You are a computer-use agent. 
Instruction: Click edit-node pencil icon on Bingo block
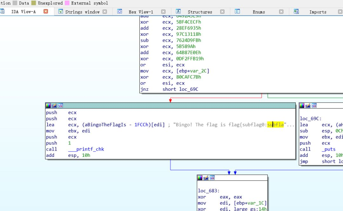tap(54, 106)
